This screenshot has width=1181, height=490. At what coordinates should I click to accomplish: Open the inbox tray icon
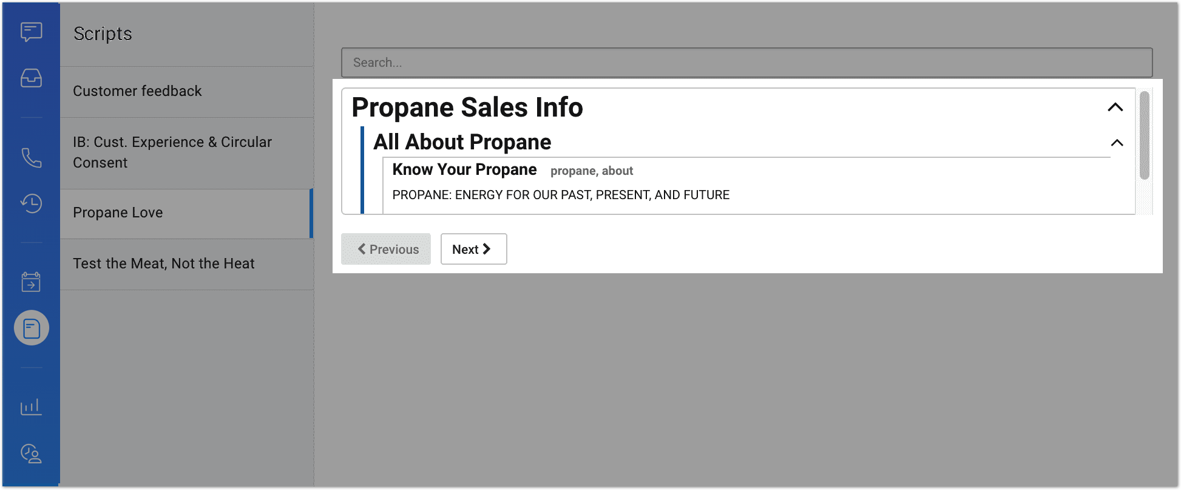31,78
